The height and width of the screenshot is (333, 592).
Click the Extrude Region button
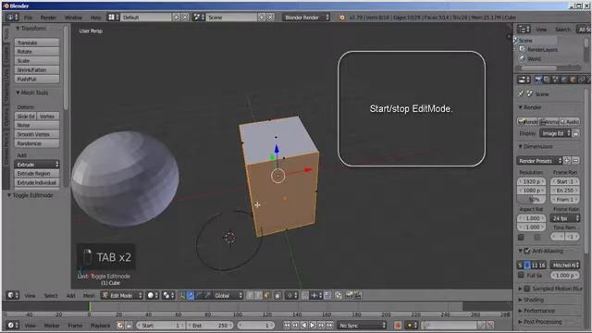pyautogui.click(x=37, y=173)
